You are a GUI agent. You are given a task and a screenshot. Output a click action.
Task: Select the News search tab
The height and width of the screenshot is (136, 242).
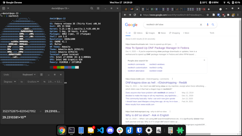(x=162, y=33)
